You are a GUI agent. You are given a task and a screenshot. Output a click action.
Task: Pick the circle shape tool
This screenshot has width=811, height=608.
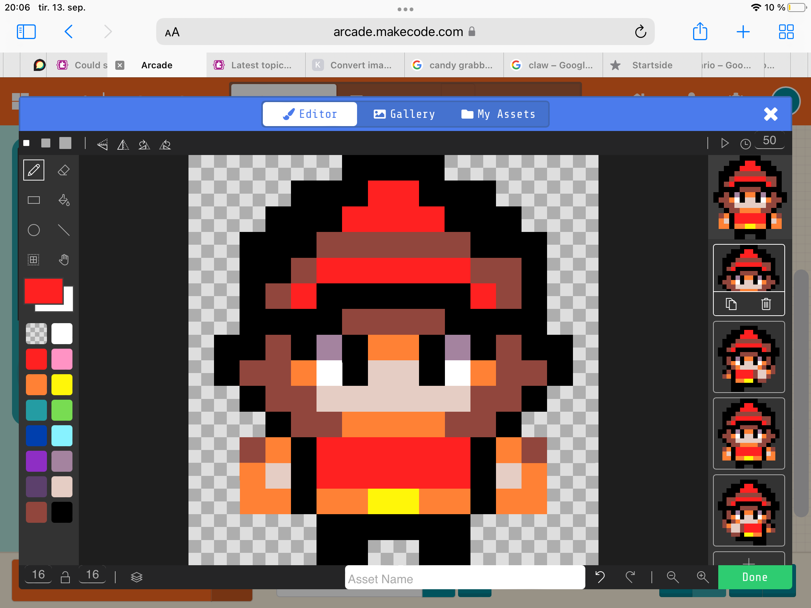click(34, 230)
